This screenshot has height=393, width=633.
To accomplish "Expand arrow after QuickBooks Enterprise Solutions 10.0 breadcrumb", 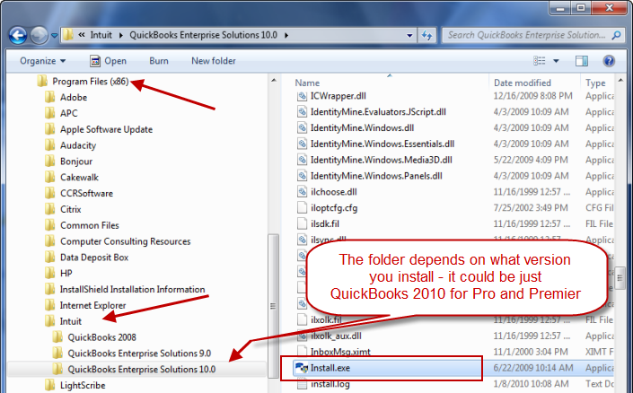I will click(x=286, y=35).
